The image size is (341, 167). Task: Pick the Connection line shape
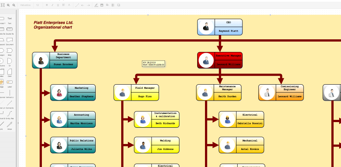tap(10, 103)
